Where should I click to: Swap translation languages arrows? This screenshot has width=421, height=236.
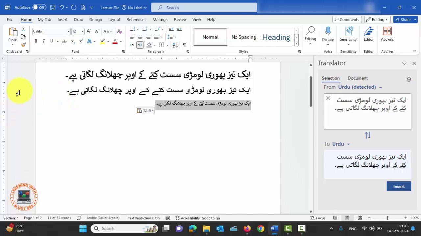coord(367,135)
